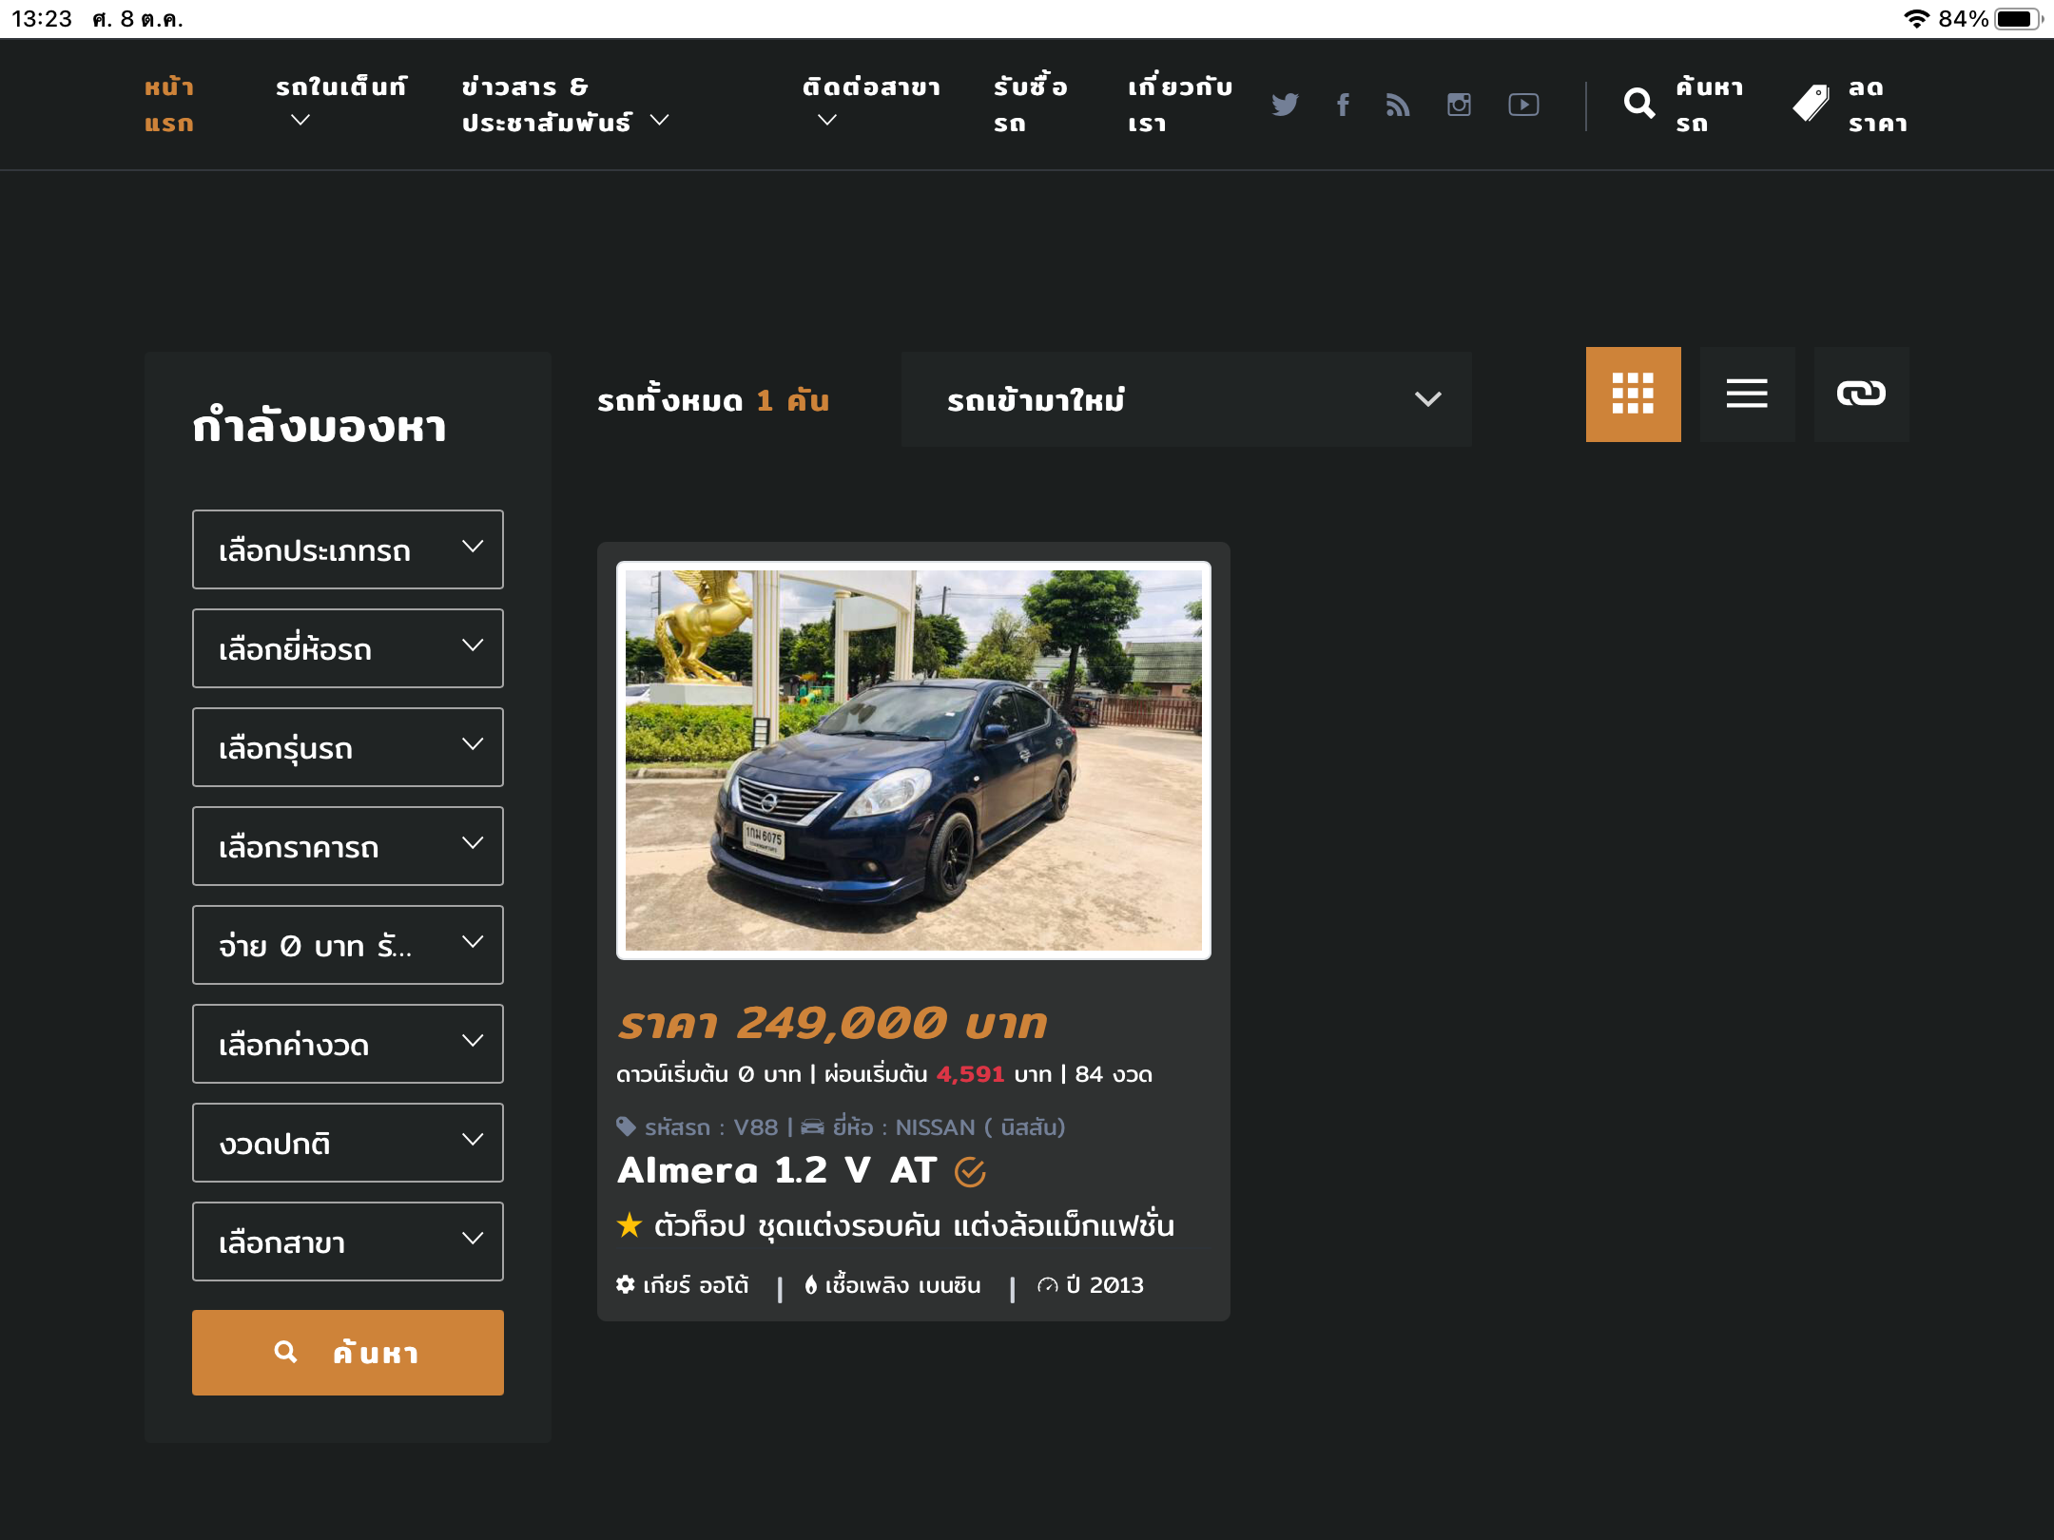Open the Twitter social icon
Image resolution: width=2054 pixels, height=1540 pixels.
point(1284,105)
